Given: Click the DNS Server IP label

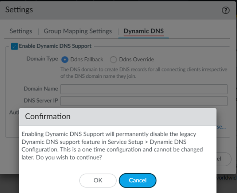Looking at the screenshot, I should point(41,101).
